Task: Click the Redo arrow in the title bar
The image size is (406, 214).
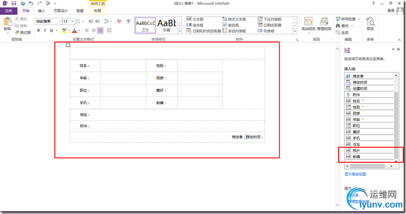Action: [x=39, y=3]
